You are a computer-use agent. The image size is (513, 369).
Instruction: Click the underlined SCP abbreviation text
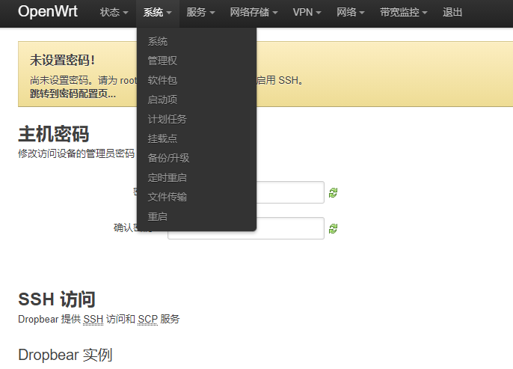147,320
